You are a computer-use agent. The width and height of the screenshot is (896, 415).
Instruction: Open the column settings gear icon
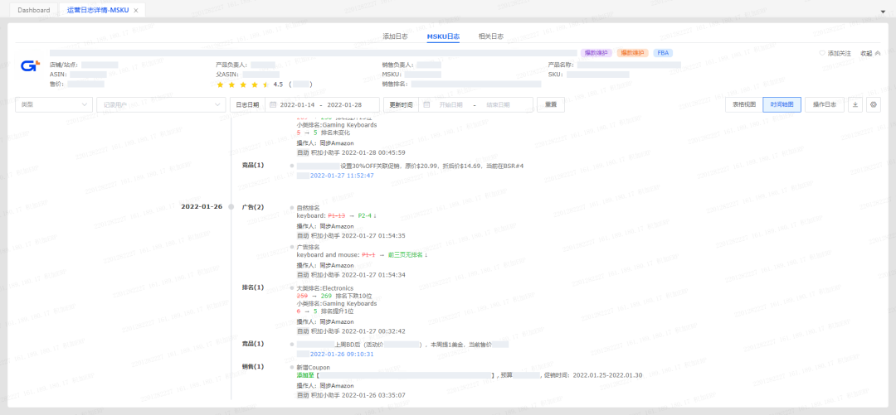pos(873,104)
